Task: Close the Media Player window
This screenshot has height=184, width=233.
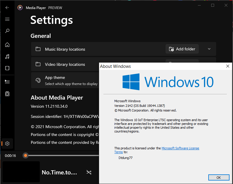Action: pos(226,5)
